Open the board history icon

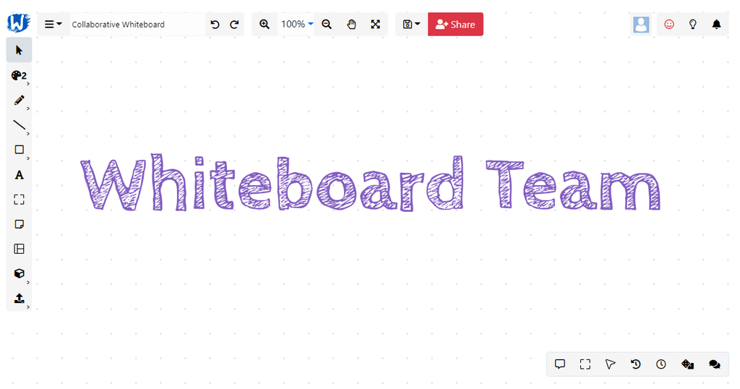[x=636, y=364]
